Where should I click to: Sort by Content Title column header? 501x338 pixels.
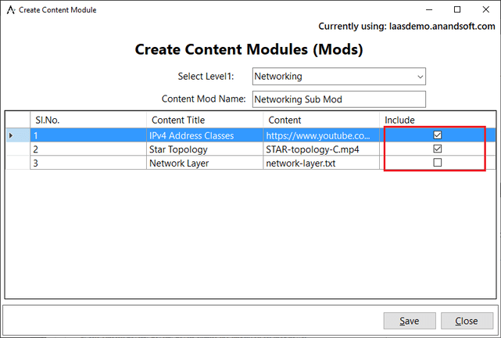[x=205, y=120]
